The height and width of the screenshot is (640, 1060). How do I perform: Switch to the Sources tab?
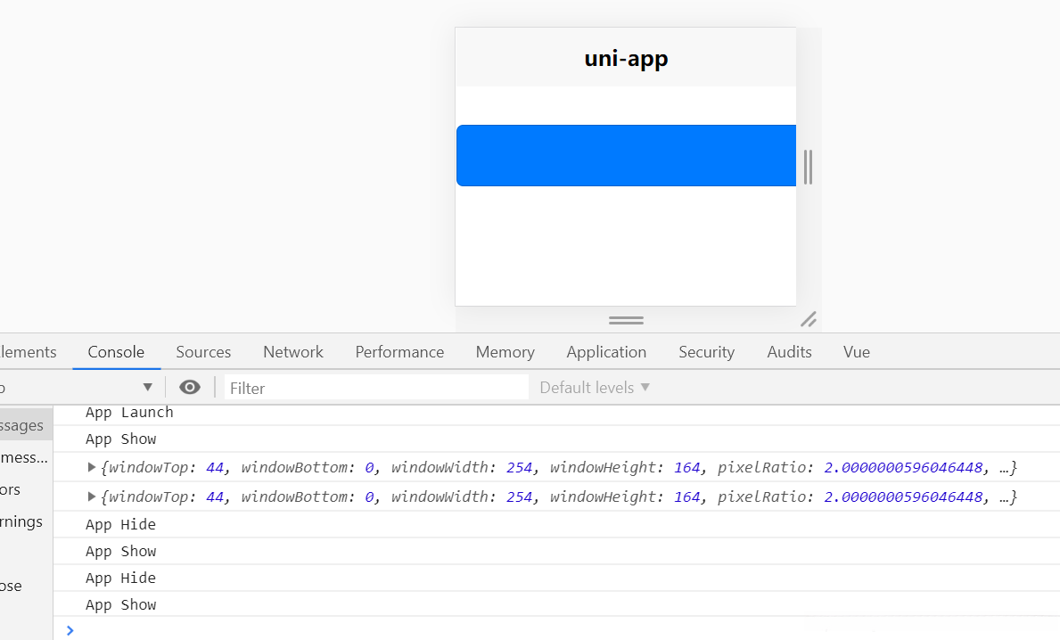pyautogui.click(x=203, y=352)
